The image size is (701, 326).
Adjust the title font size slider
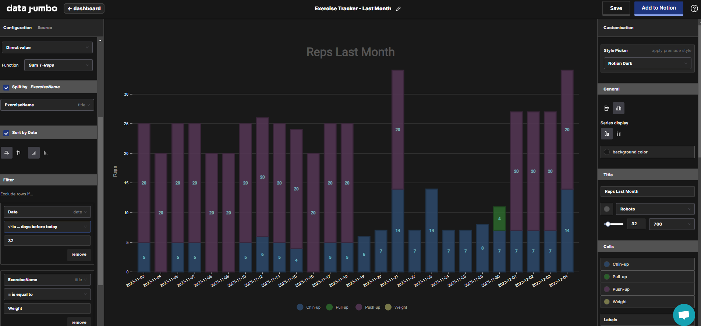[x=608, y=224]
